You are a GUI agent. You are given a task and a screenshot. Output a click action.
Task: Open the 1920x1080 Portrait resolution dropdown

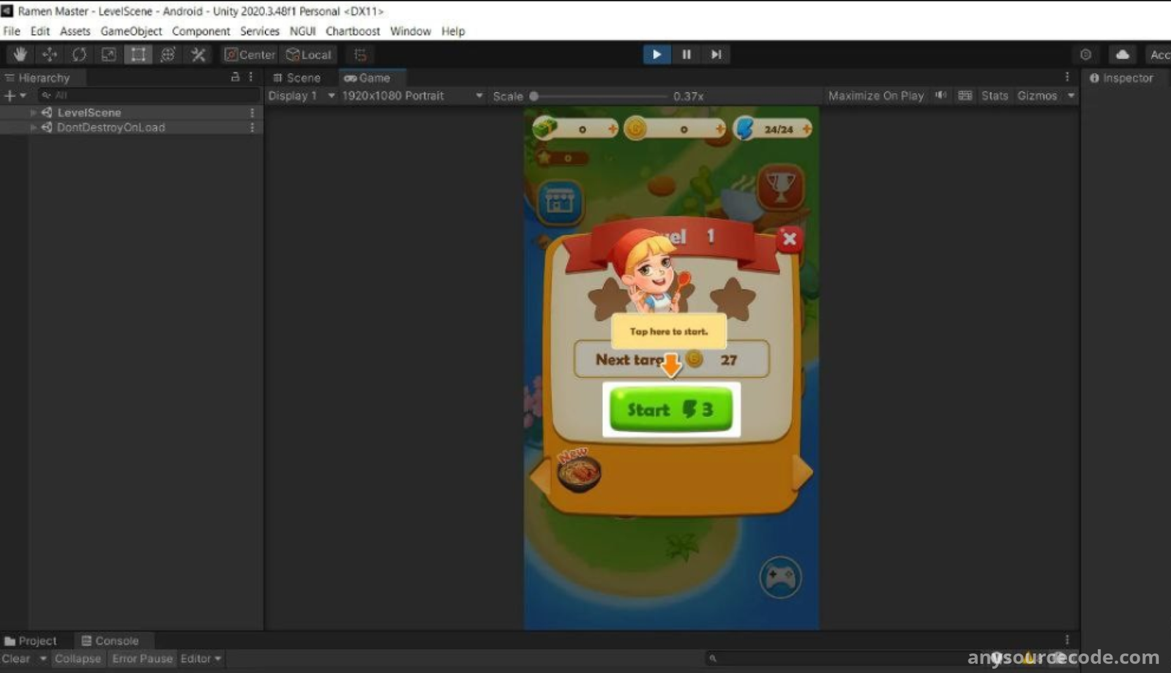412,96
